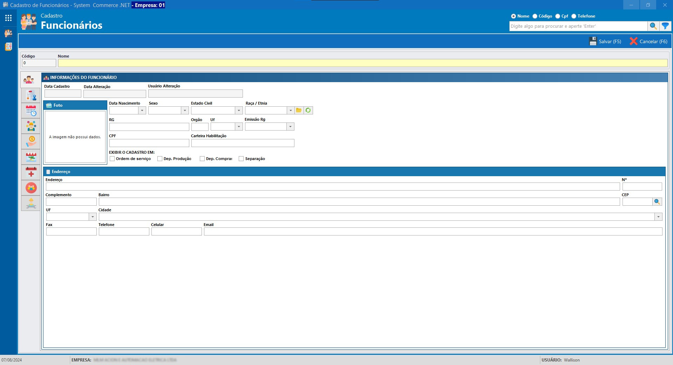Click Cancelar (F6) button
This screenshot has width=673, height=365.
(x=648, y=41)
